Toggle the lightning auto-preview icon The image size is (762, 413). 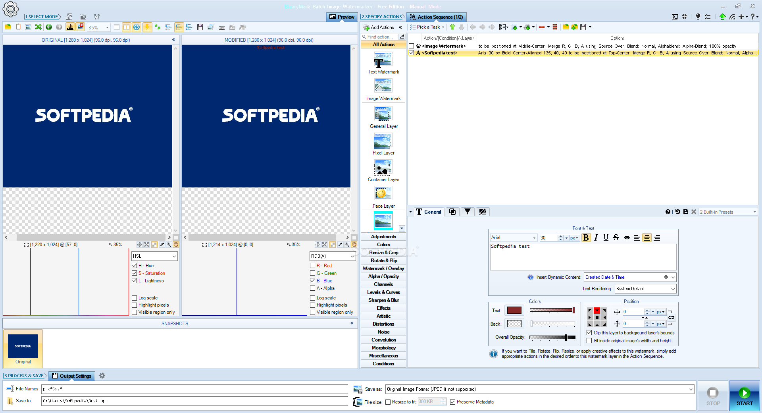tap(147, 27)
